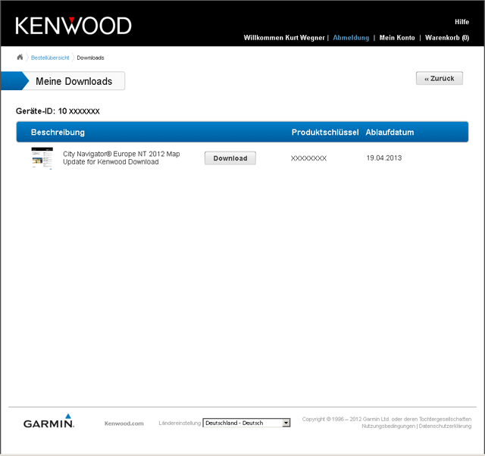Image resolution: width=485 pixels, height=456 pixels.
Task: Click the Kenwood logo
Action: (x=74, y=26)
